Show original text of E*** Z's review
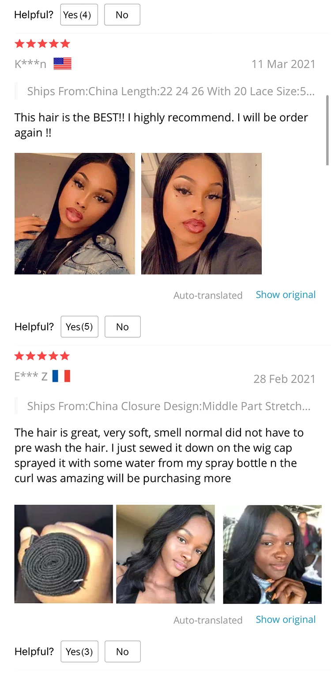Image resolution: width=331 pixels, height=685 pixels. pos(286,620)
